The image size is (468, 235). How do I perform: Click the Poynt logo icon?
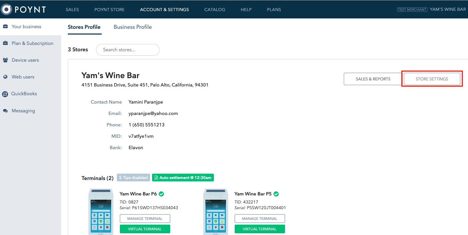tap(6, 9)
